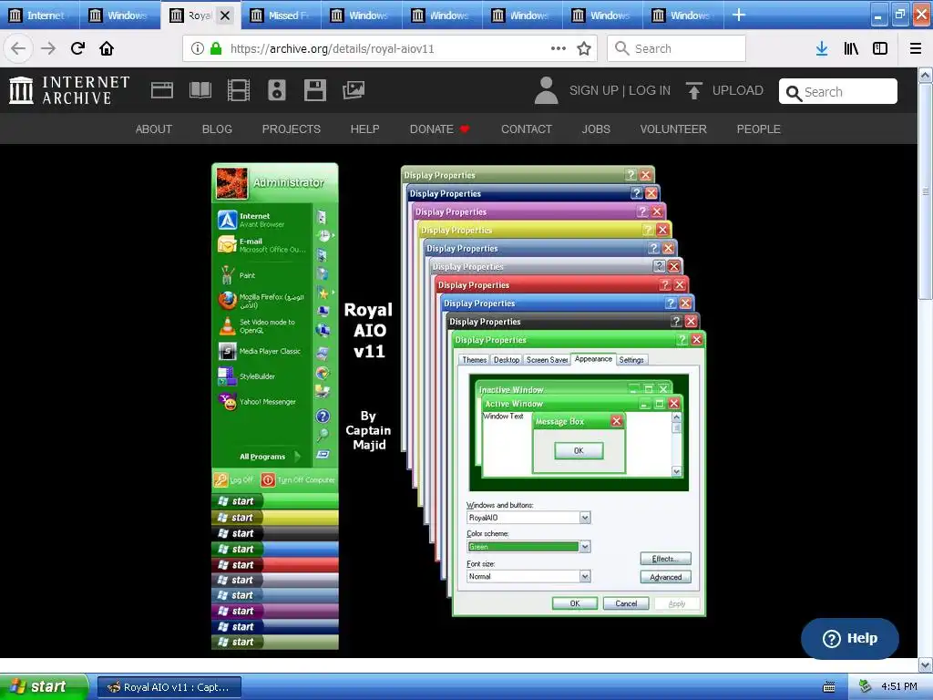Open ABOUT in the archive menu
Viewport: 933px width, 700px height.
tap(153, 129)
